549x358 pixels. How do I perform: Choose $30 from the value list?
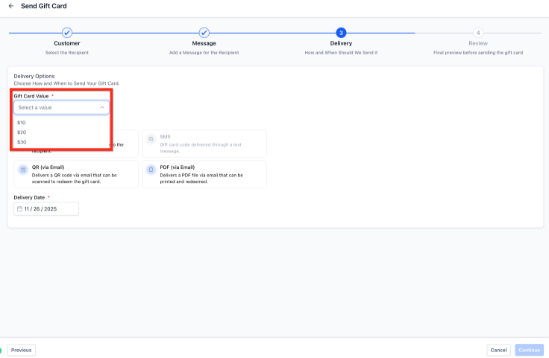pyautogui.click(x=22, y=141)
